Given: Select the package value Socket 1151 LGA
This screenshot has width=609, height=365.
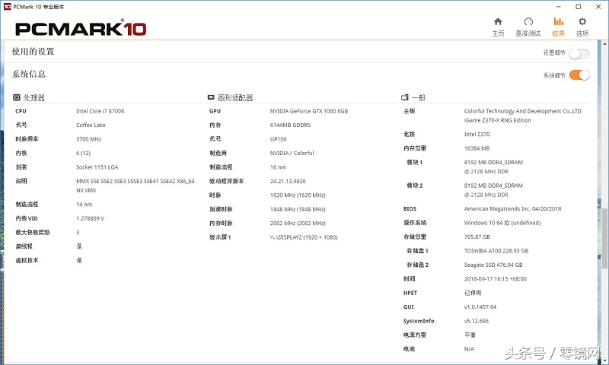Looking at the screenshot, I should [97, 167].
